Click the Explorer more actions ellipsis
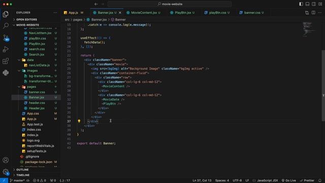 (55, 13)
